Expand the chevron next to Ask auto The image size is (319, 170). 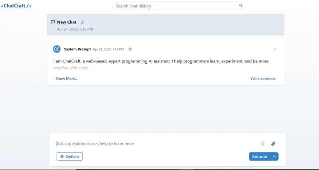pos(274,156)
